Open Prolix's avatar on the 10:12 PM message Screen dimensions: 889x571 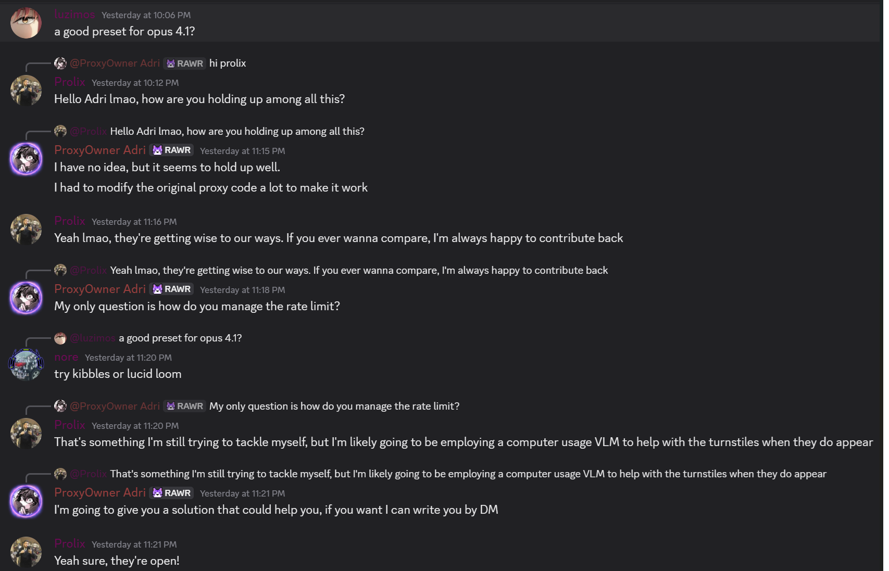26,91
